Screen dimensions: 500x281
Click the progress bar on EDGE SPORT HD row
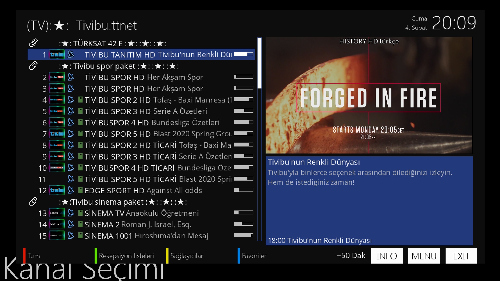pyautogui.click(x=243, y=190)
